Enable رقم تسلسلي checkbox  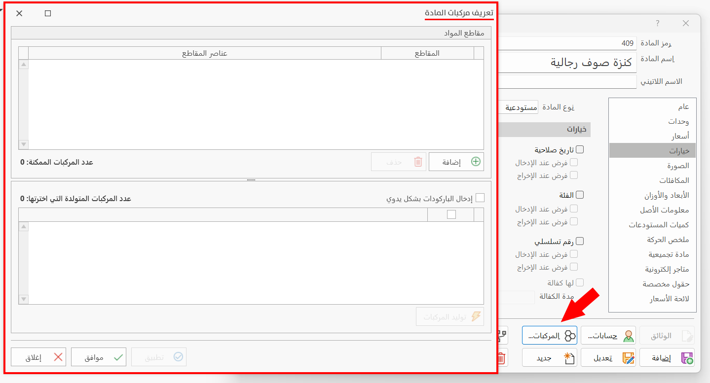(580, 242)
